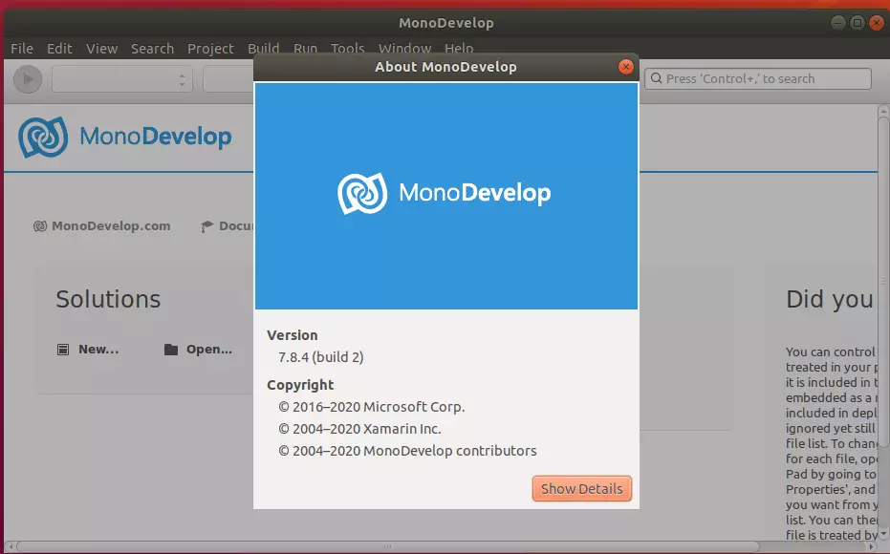Open the Build menu

tap(264, 48)
